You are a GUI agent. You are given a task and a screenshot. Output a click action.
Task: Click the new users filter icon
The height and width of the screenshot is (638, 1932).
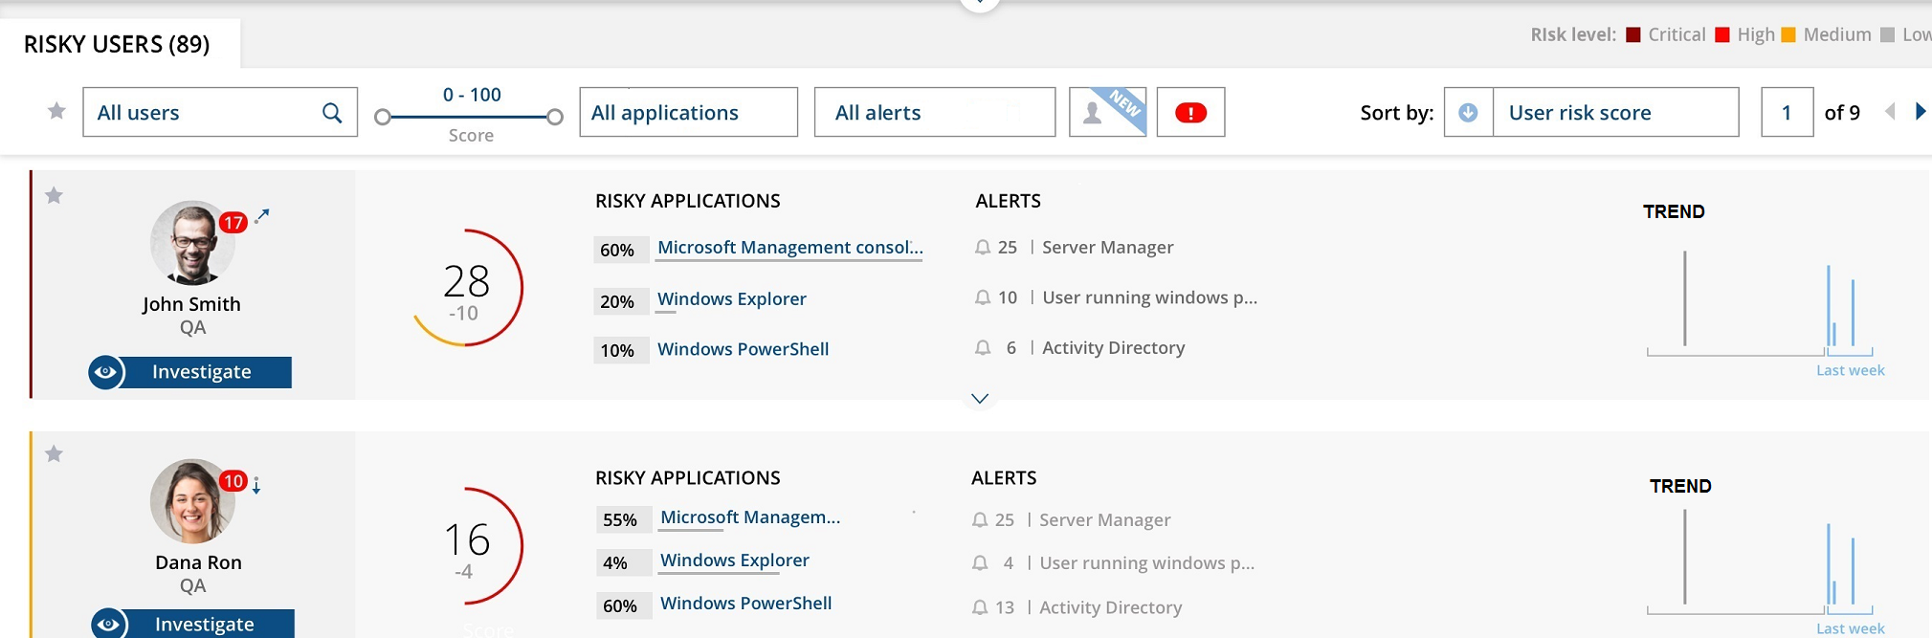pos(1107,112)
